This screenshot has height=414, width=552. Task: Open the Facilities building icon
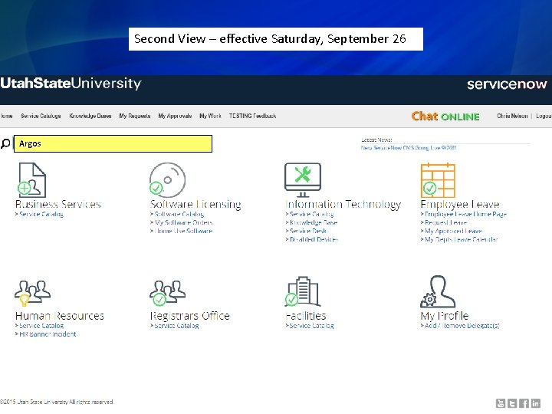303,291
